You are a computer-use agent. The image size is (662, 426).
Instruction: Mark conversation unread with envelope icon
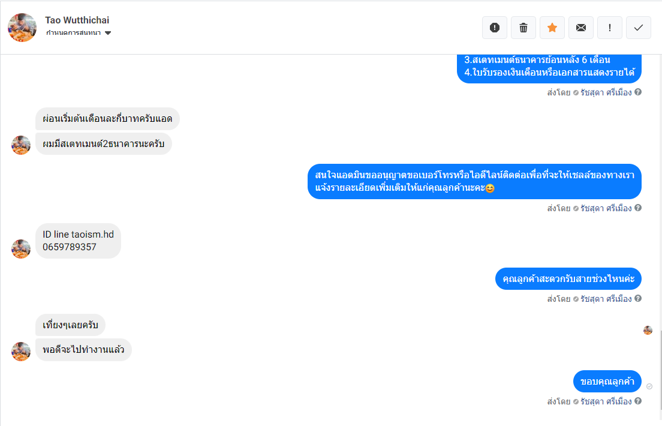click(581, 28)
